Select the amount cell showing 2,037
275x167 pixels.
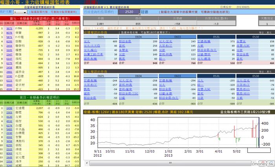click(36, 108)
